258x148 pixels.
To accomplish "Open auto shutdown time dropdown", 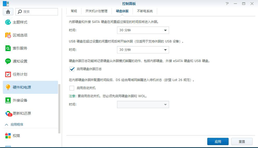I will [143, 104].
